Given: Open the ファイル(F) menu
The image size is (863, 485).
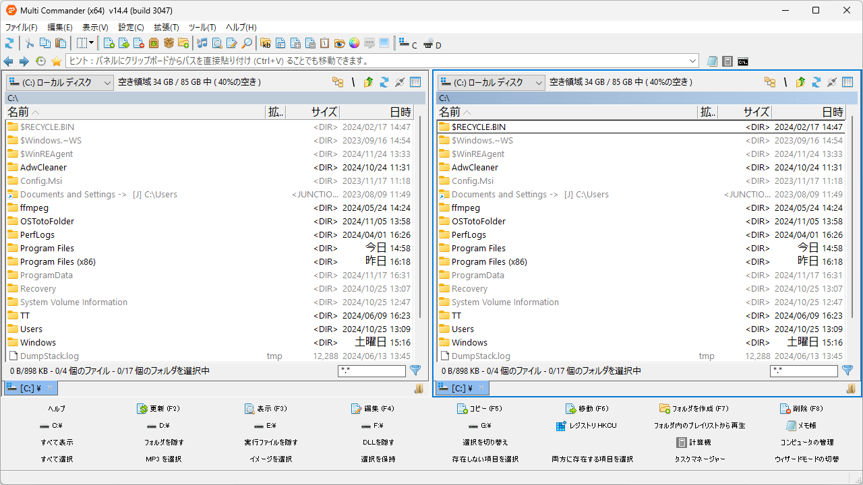Looking at the screenshot, I should 22,28.
